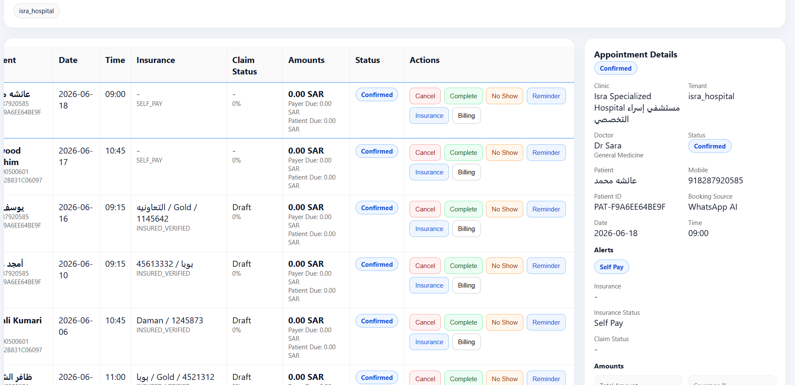Image resolution: width=795 pixels, height=385 pixels.
Task: Click the 10:45 time on 2026-06-17 row
Action: click(115, 151)
